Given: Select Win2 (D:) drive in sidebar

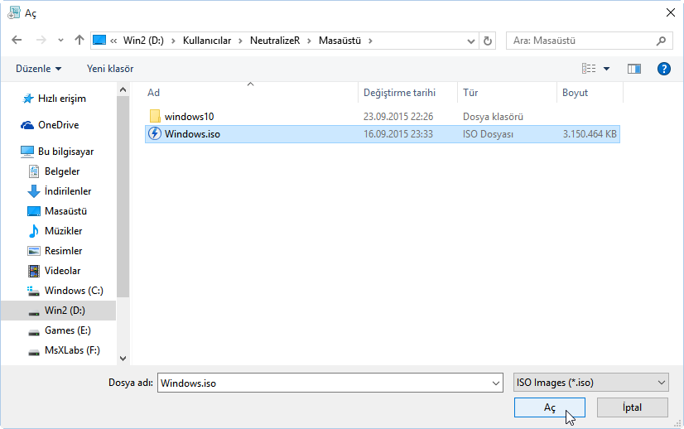Looking at the screenshot, I should 58,311.
